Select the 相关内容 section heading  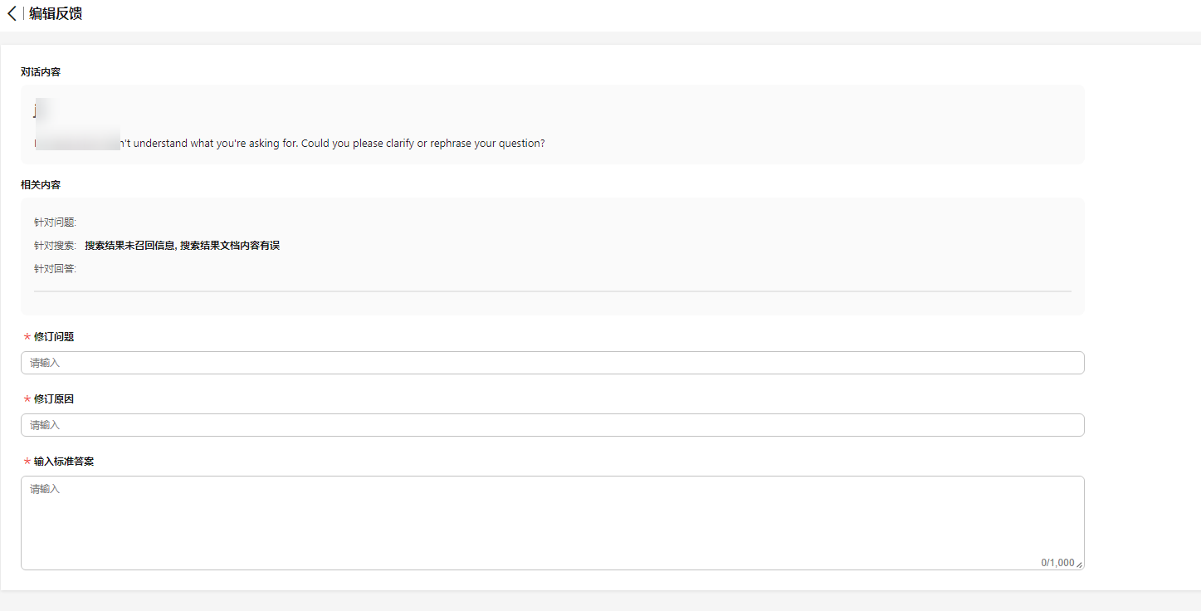(41, 185)
